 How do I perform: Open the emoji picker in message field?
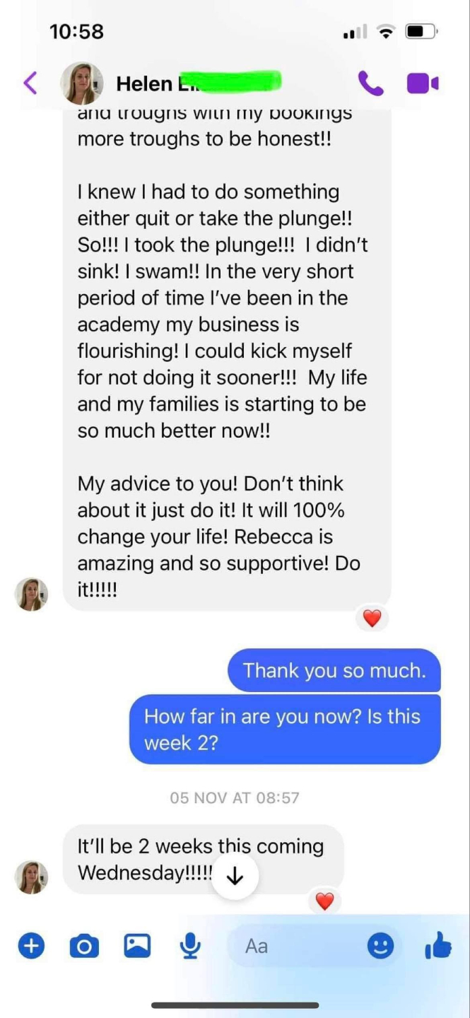click(x=380, y=946)
